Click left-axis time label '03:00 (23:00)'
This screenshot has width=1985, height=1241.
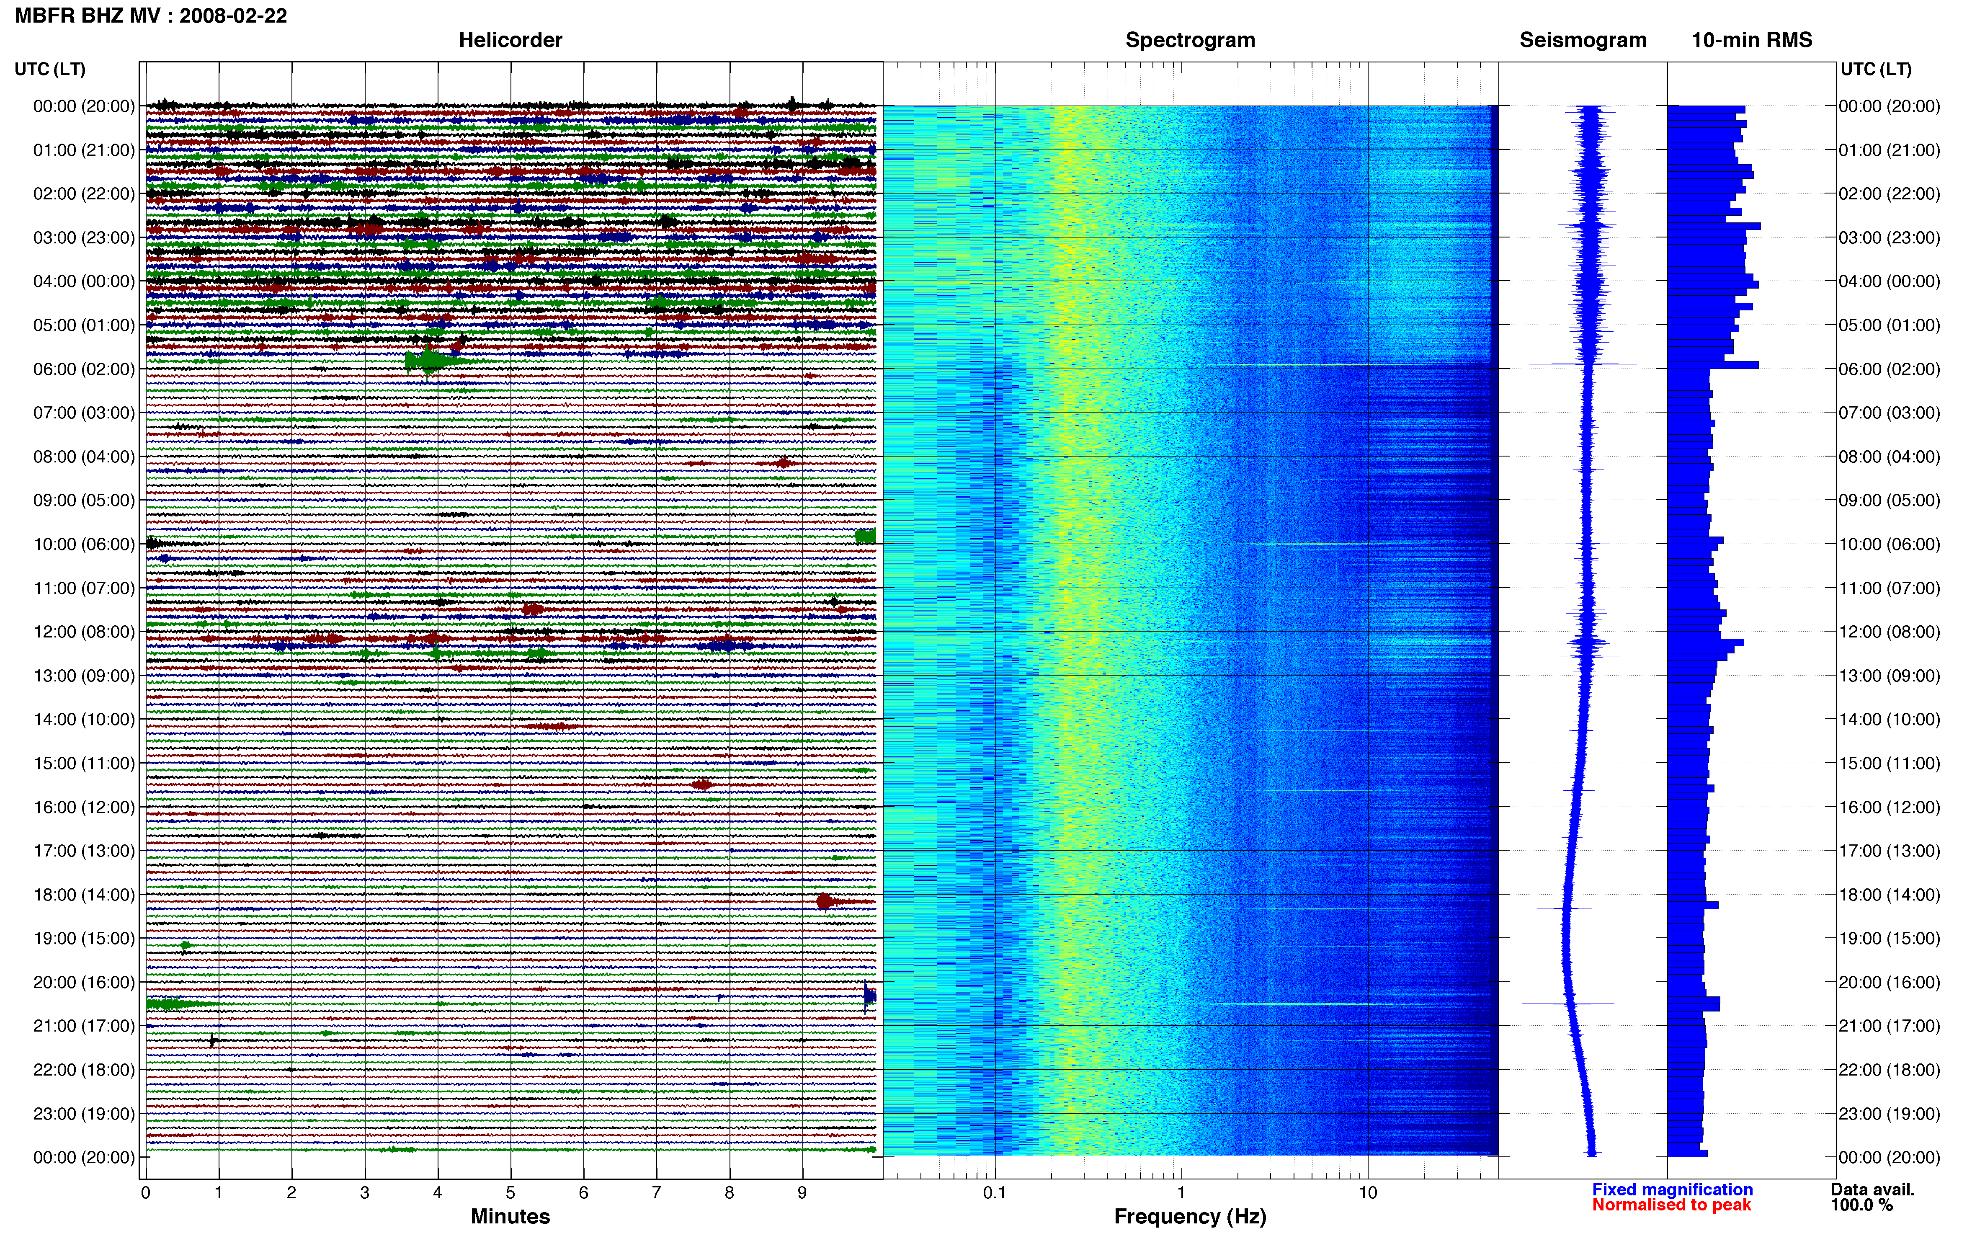tap(84, 238)
